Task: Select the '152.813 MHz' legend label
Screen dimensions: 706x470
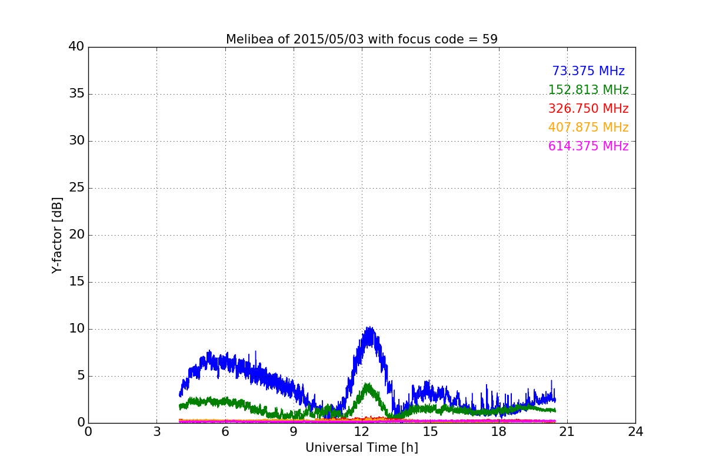Action: pos(588,90)
